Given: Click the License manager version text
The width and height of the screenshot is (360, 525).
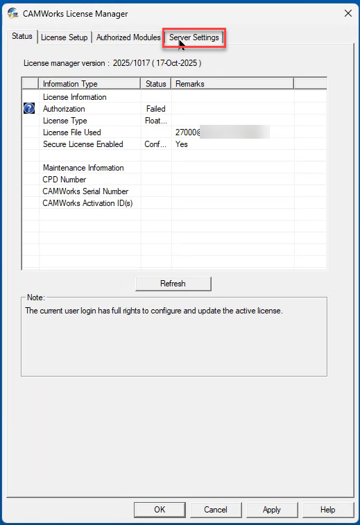Looking at the screenshot, I should point(112,63).
